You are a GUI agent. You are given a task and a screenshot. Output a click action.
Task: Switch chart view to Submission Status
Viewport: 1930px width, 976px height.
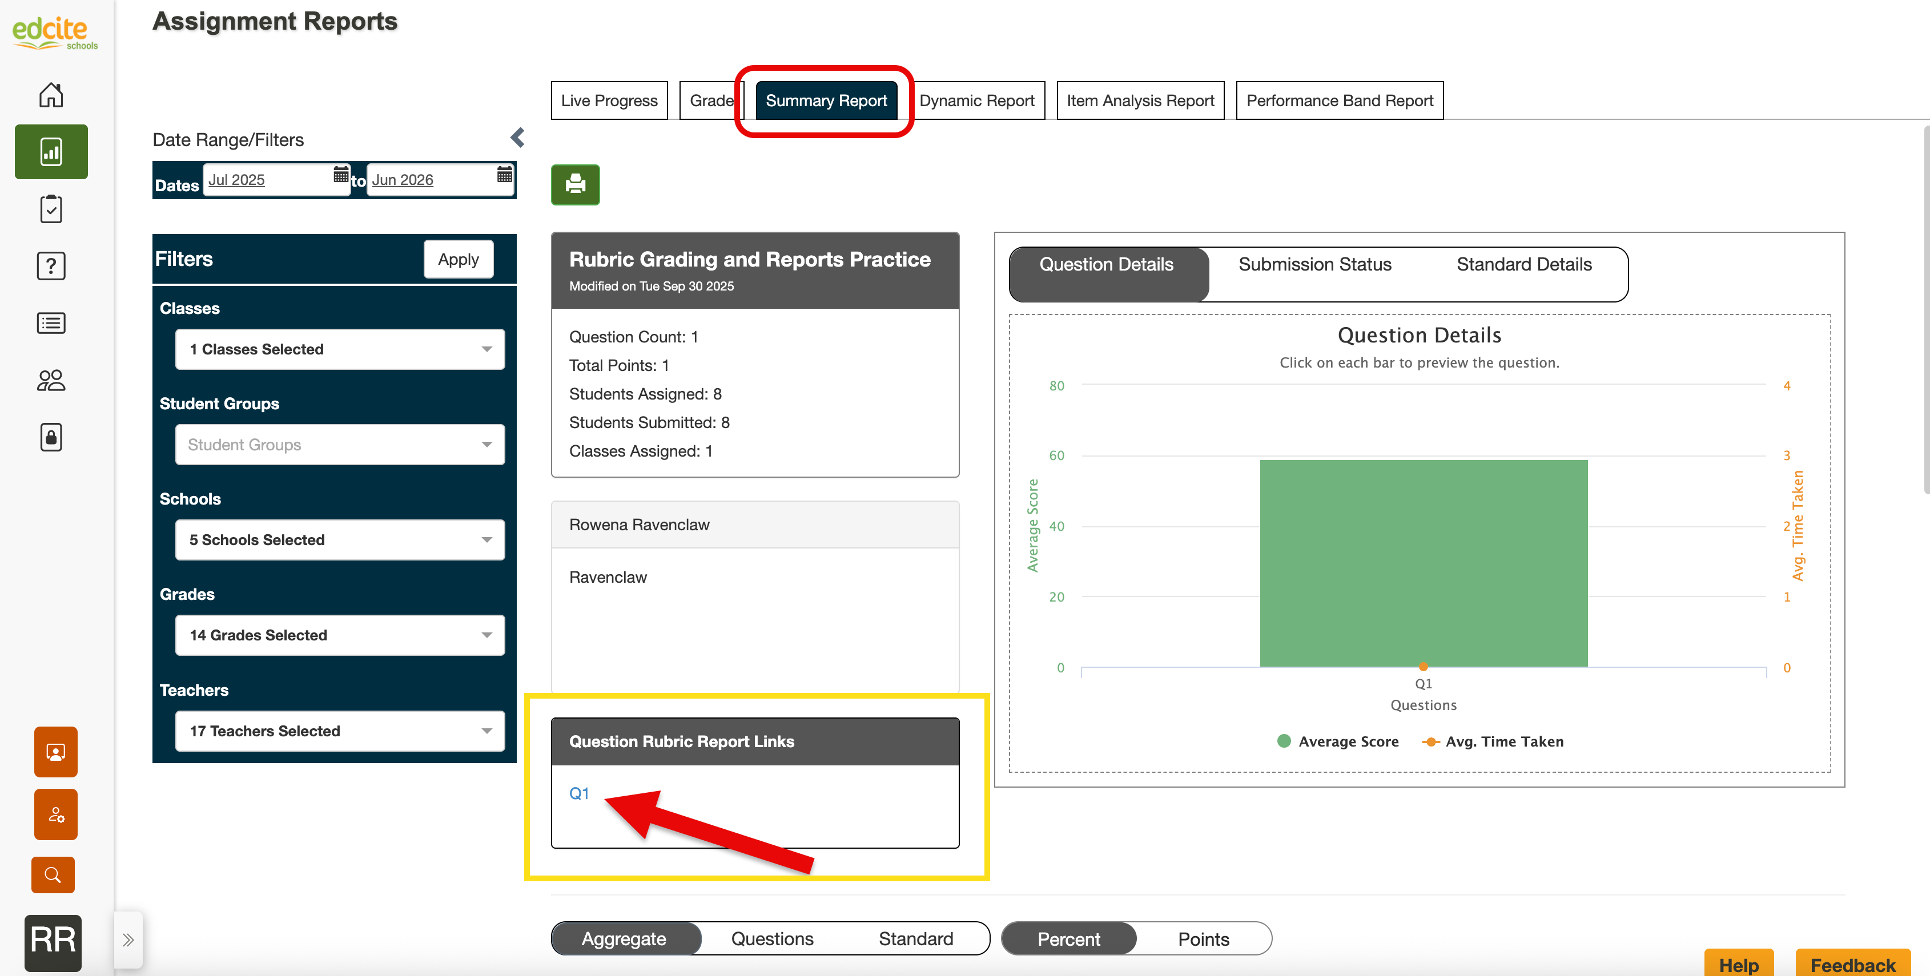pyautogui.click(x=1314, y=264)
